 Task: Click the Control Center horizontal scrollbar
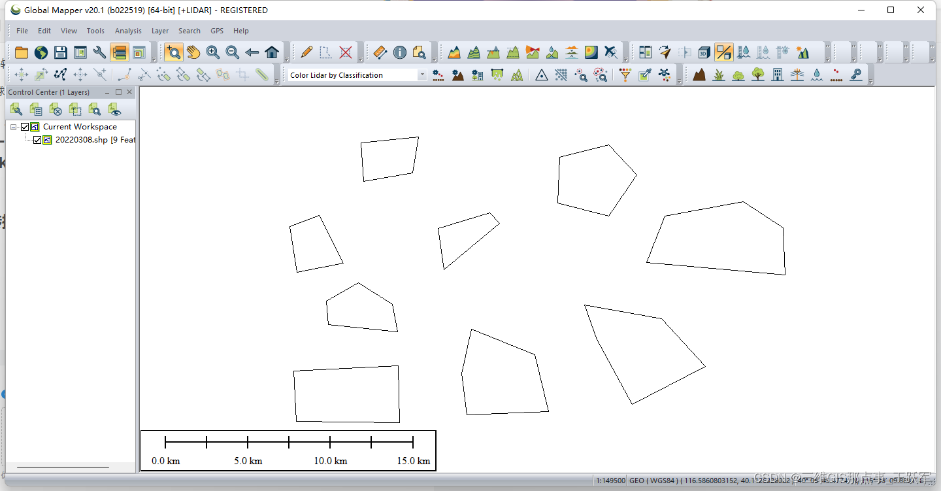pos(54,467)
